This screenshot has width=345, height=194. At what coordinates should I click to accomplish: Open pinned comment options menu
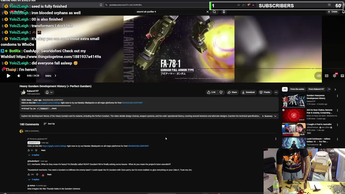(275, 139)
